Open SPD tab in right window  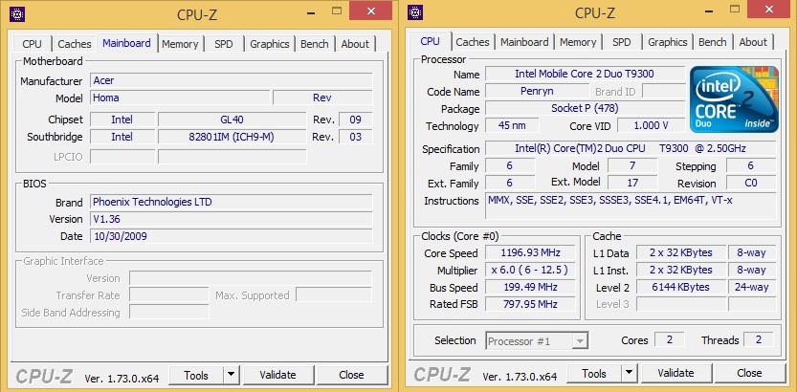(x=622, y=42)
